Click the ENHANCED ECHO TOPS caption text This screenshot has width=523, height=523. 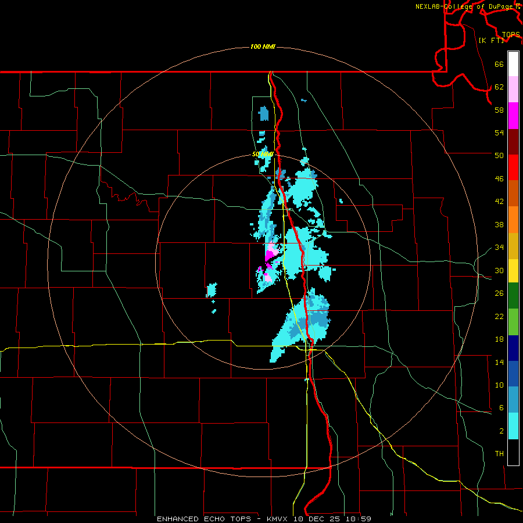[x=204, y=519]
